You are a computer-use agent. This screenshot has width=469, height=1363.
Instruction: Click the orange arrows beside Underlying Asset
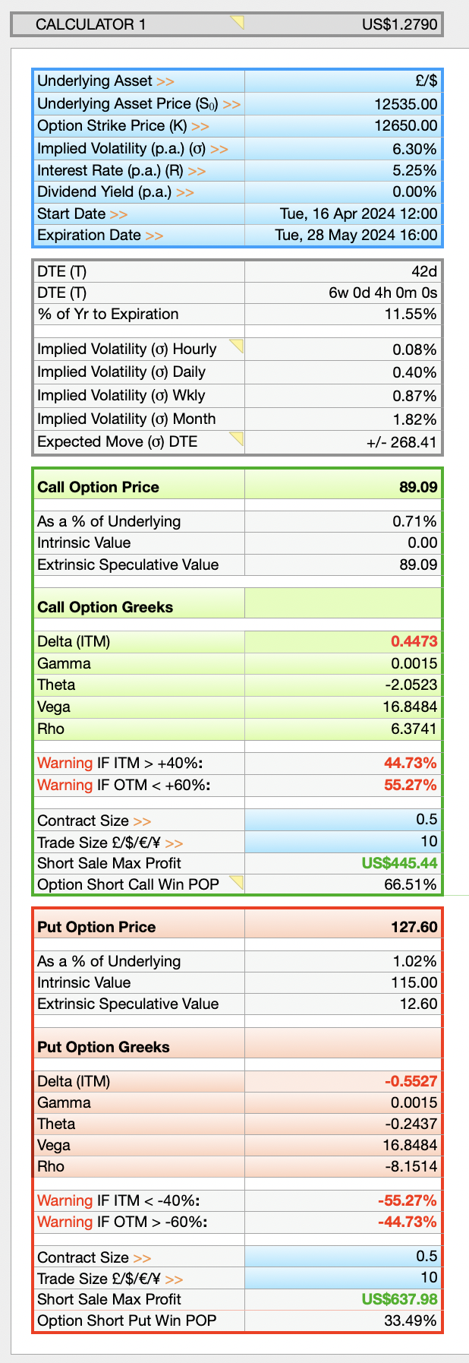pos(165,81)
